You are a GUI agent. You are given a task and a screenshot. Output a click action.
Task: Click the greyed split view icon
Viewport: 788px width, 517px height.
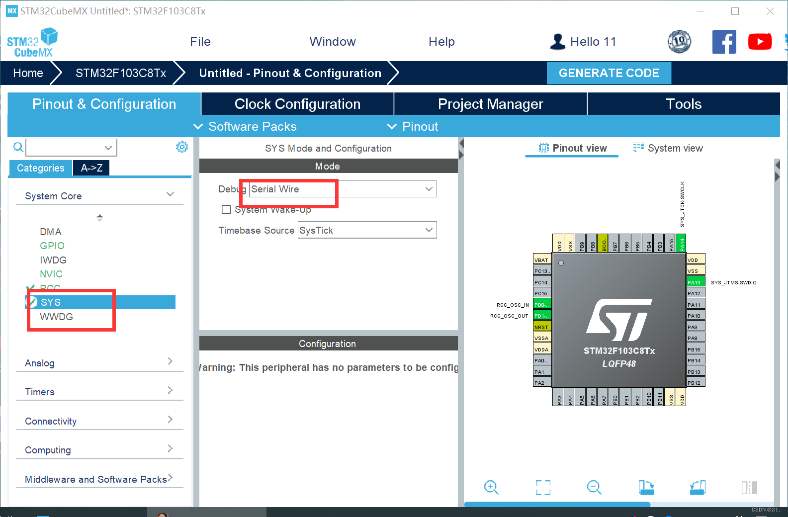[749, 487]
